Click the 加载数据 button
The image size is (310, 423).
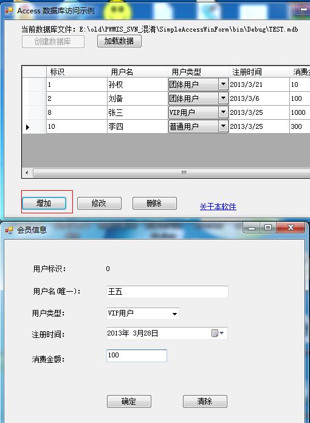point(119,41)
